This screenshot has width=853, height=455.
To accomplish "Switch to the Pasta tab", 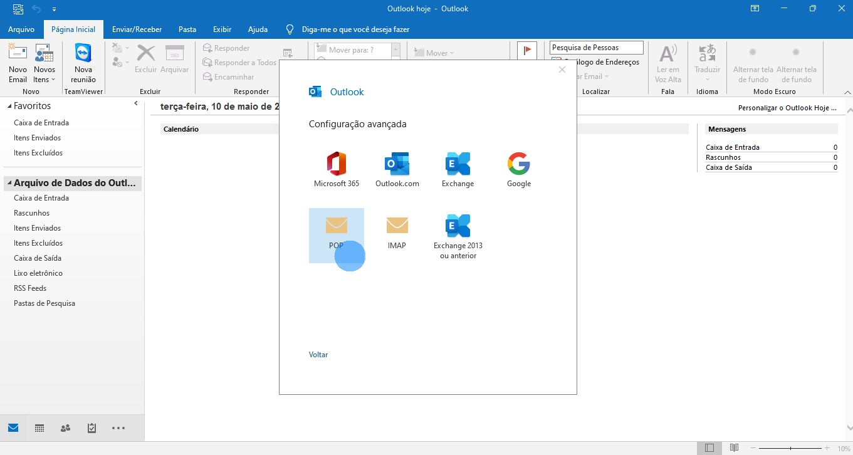I will click(x=187, y=29).
